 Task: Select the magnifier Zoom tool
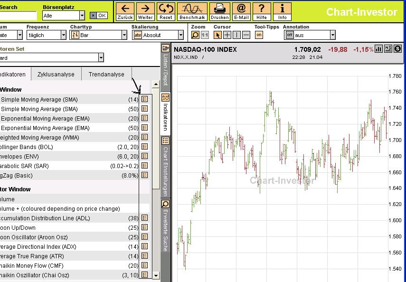coord(195,35)
